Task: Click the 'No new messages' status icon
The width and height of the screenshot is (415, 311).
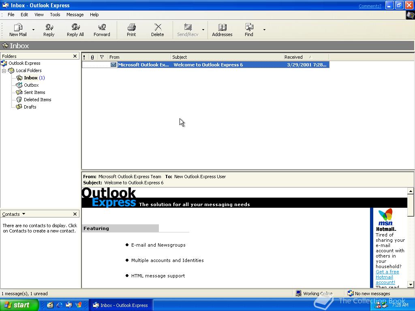Action: click(x=351, y=293)
